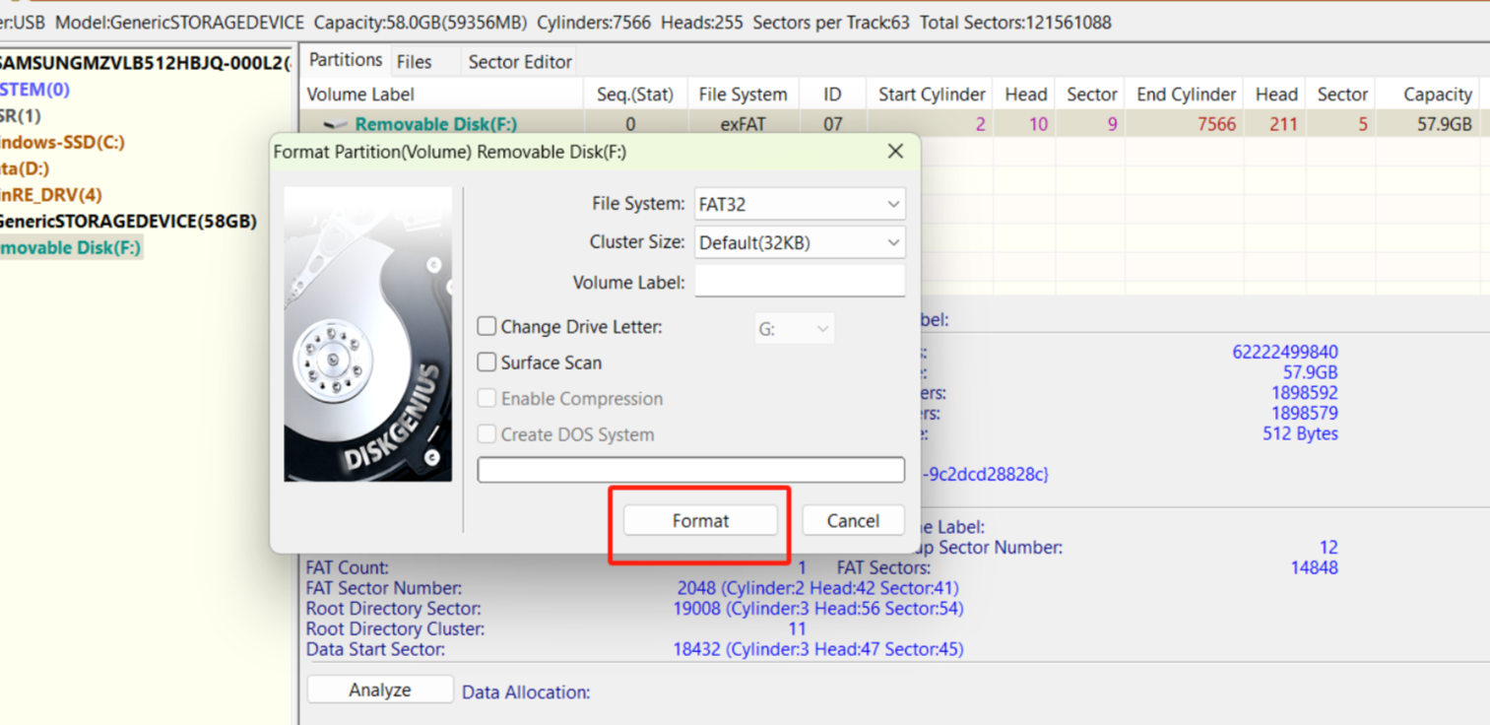The image size is (1490, 725).
Task: Select GenericSTORAGEDEVICE(58GB) in the sidebar
Action: click(128, 221)
